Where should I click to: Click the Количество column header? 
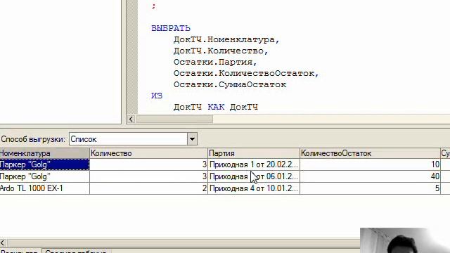[148, 153]
